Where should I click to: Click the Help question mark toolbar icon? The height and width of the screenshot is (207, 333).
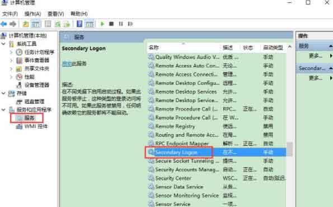pyautogui.click(x=79, y=24)
